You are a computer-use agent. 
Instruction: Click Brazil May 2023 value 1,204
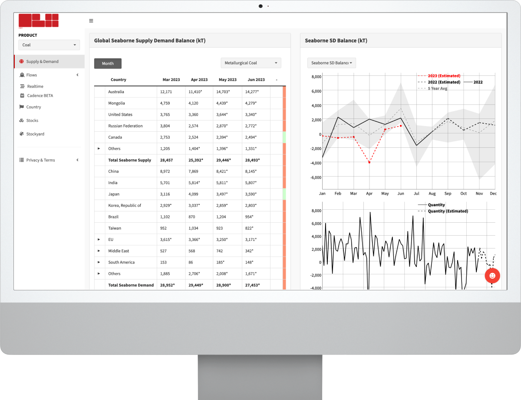click(222, 217)
